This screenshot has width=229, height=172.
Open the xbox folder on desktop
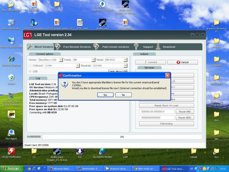point(217,116)
